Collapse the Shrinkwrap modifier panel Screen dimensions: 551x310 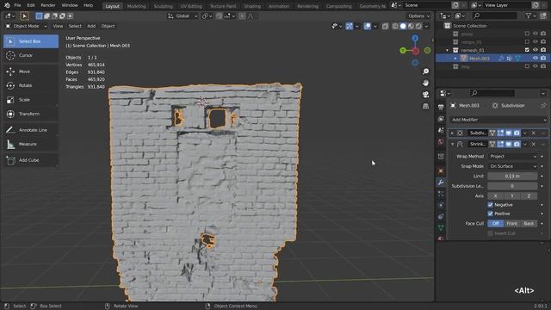click(x=452, y=144)
